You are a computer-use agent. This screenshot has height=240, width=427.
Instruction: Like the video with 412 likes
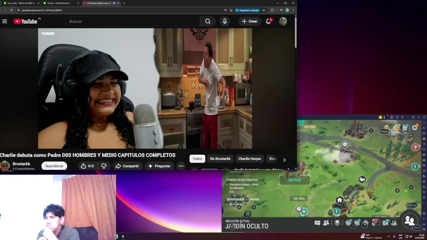click(x=87, y=166)
